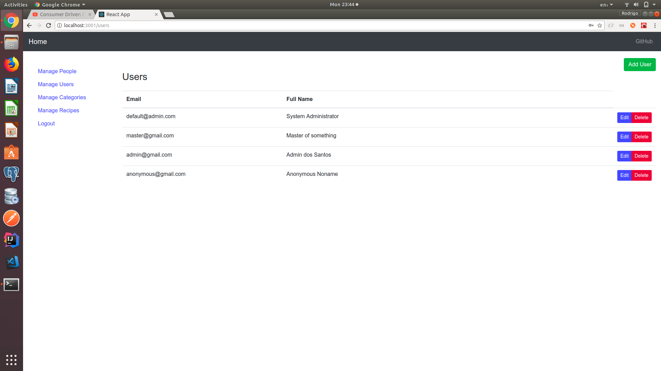Click the green Add User button
The image size is (661, 371).
click(639, 65)
